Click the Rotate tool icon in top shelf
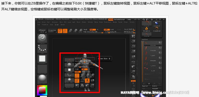This screenshot has height=97, width=199. tap(80, 31)
